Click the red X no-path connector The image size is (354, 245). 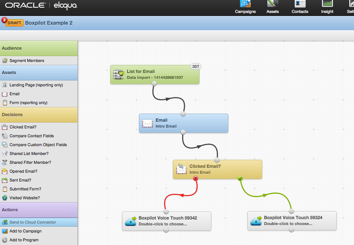click(195, 178)
